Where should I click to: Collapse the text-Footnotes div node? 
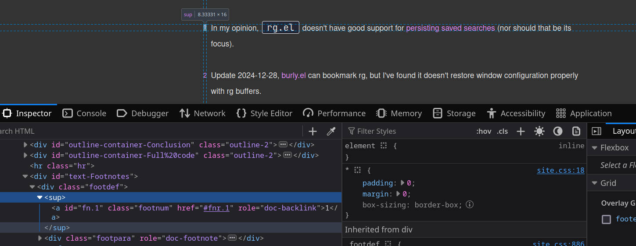[25, 176]
